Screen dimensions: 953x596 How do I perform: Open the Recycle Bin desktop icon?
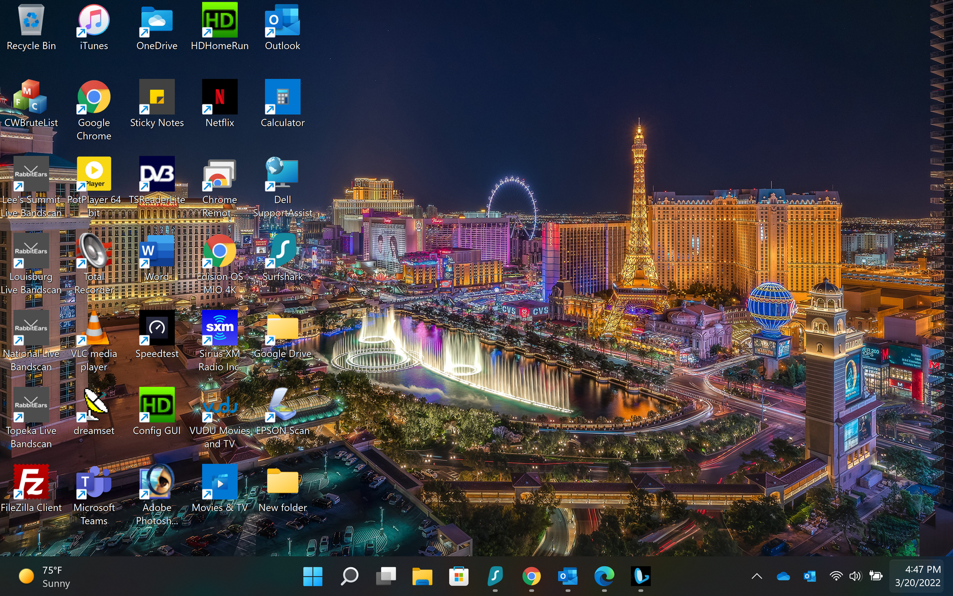(31, 28)
